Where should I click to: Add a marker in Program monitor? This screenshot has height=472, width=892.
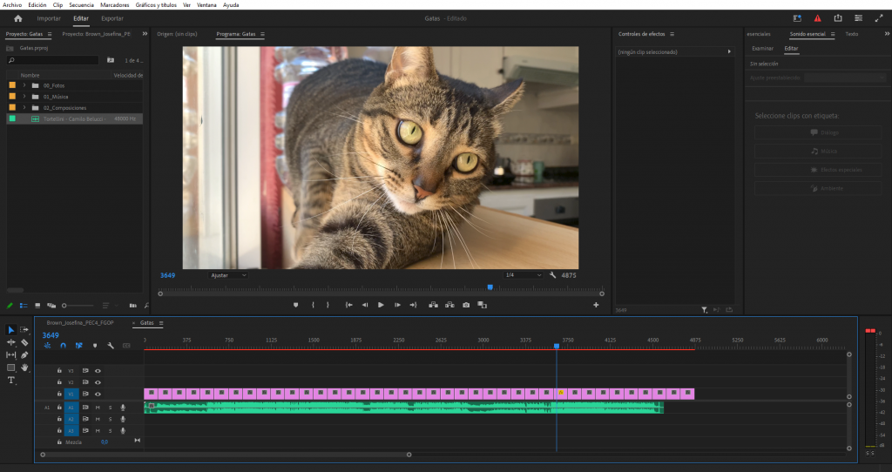coord(295,305)
